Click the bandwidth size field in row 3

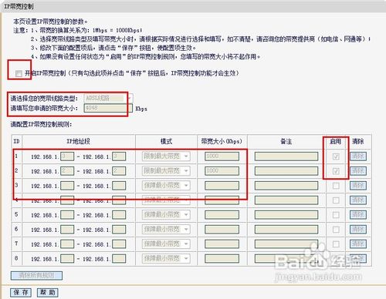click(222, 186)
